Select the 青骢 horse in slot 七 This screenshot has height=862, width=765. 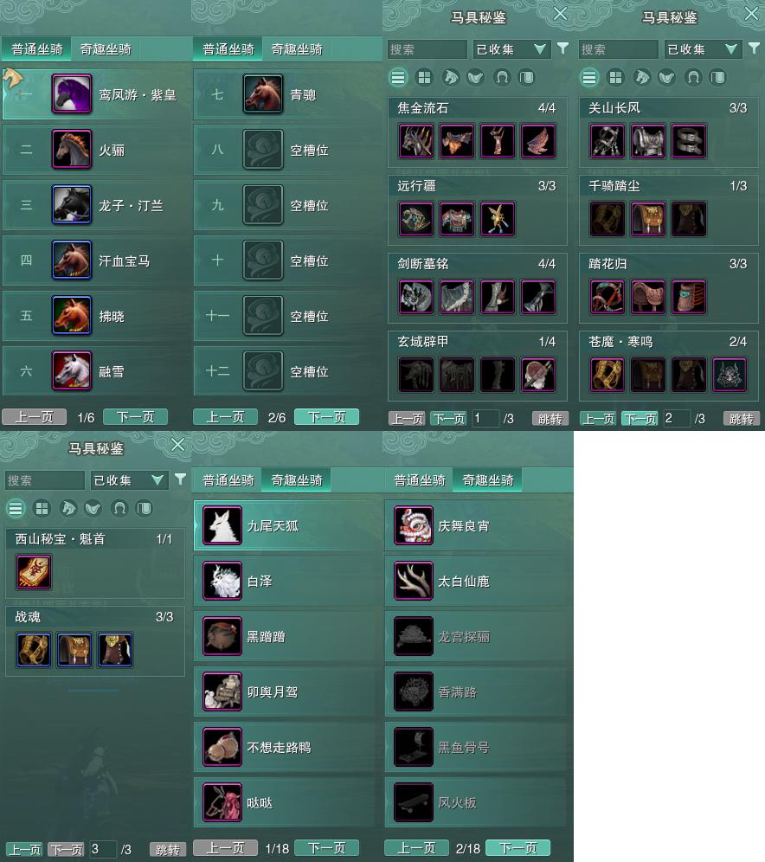click(x=263, y=94)
